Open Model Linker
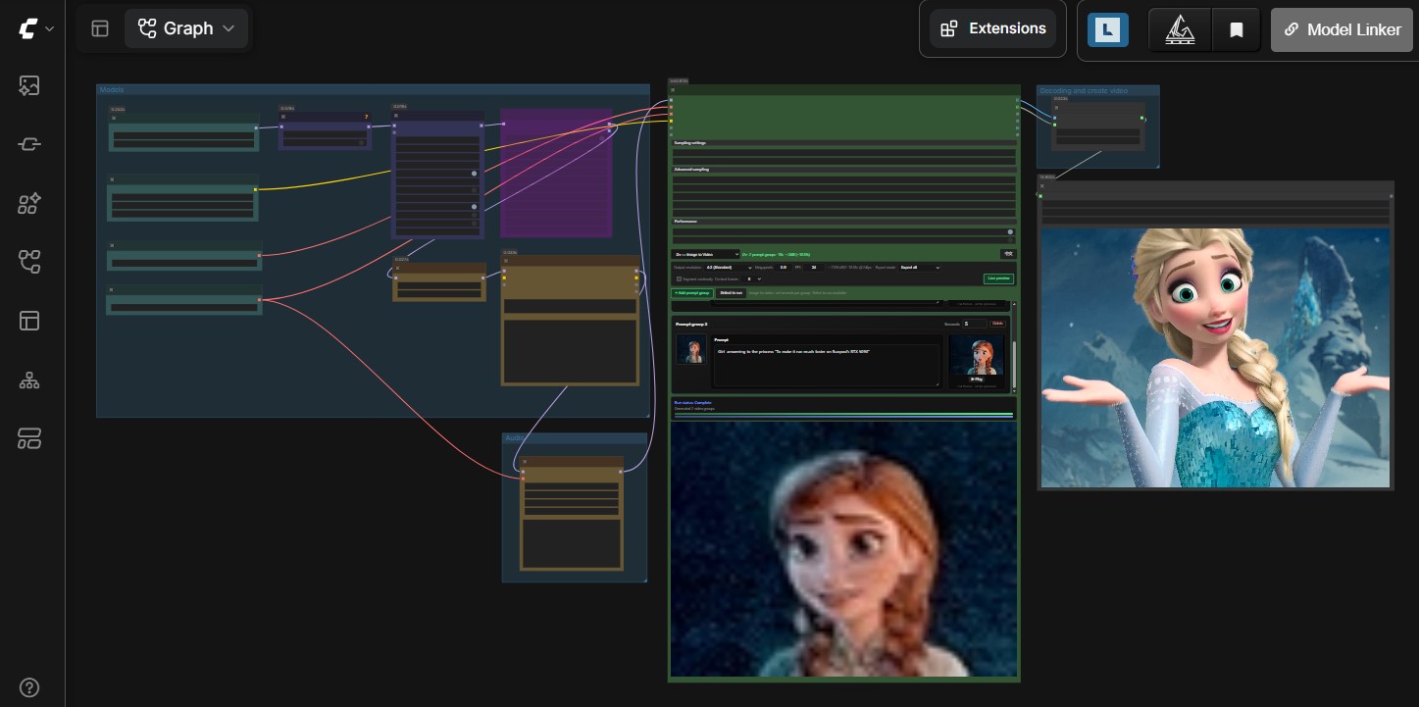 point(1343,29)
